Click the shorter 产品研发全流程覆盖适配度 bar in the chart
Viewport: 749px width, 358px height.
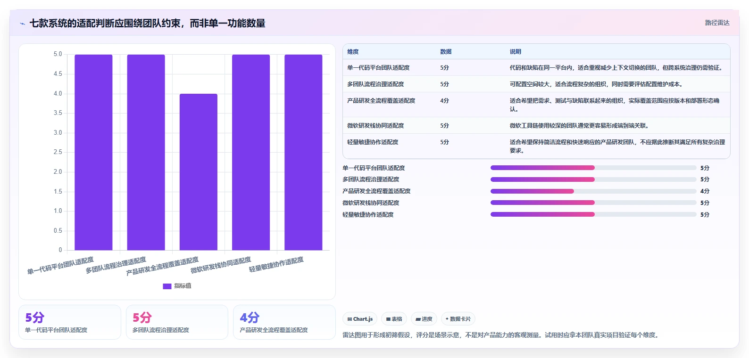click(199, 172)
